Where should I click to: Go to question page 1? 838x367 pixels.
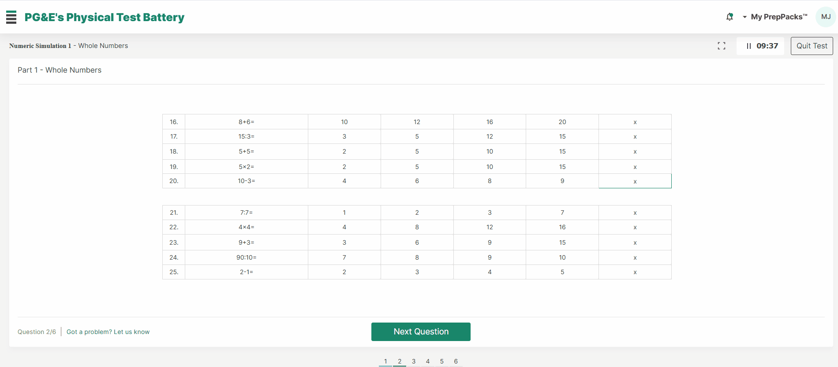(385, 361)
